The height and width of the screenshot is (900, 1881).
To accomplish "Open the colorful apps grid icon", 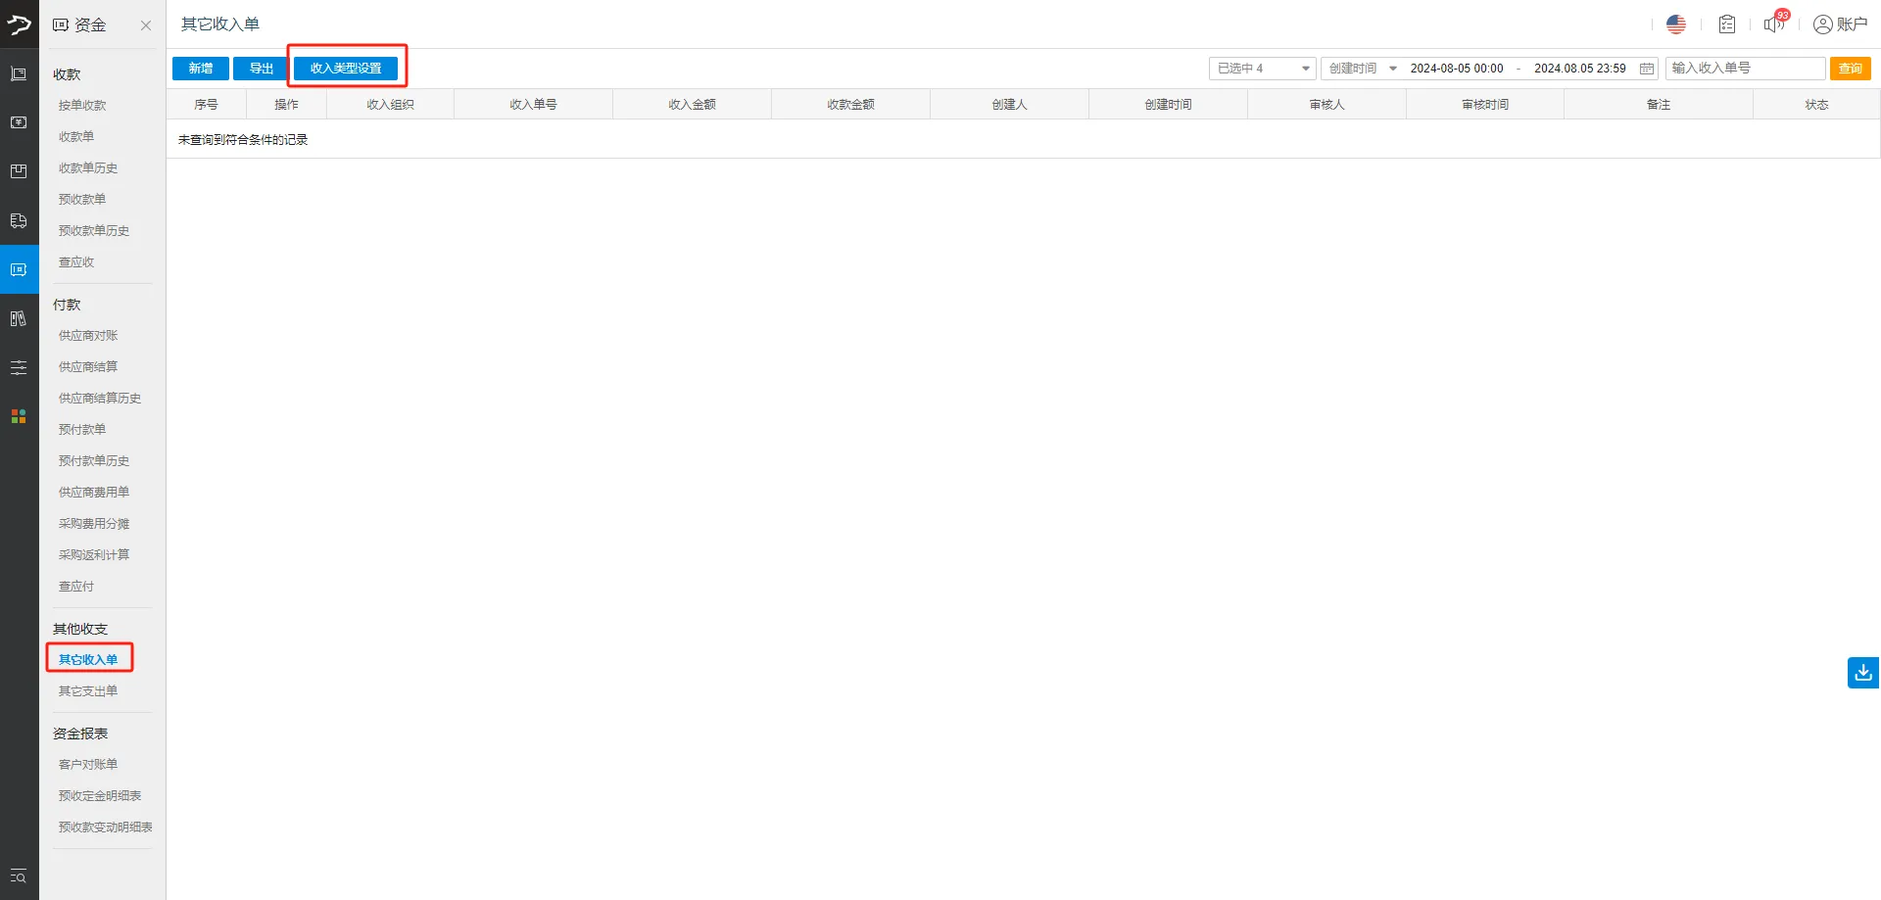I will (19, 416).
